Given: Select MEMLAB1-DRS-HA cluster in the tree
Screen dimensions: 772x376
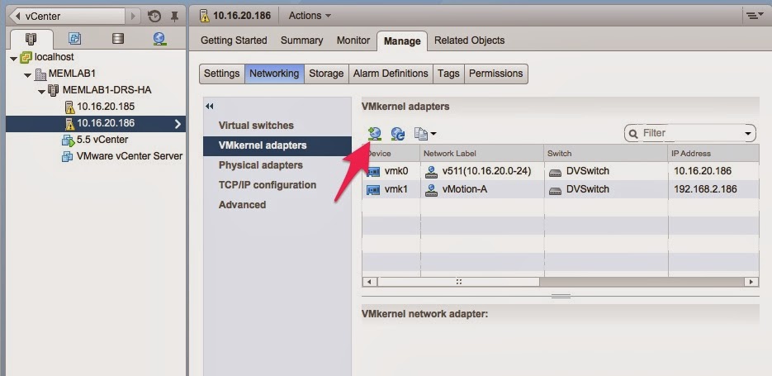Looking at the screenshot, I should 107,90.
